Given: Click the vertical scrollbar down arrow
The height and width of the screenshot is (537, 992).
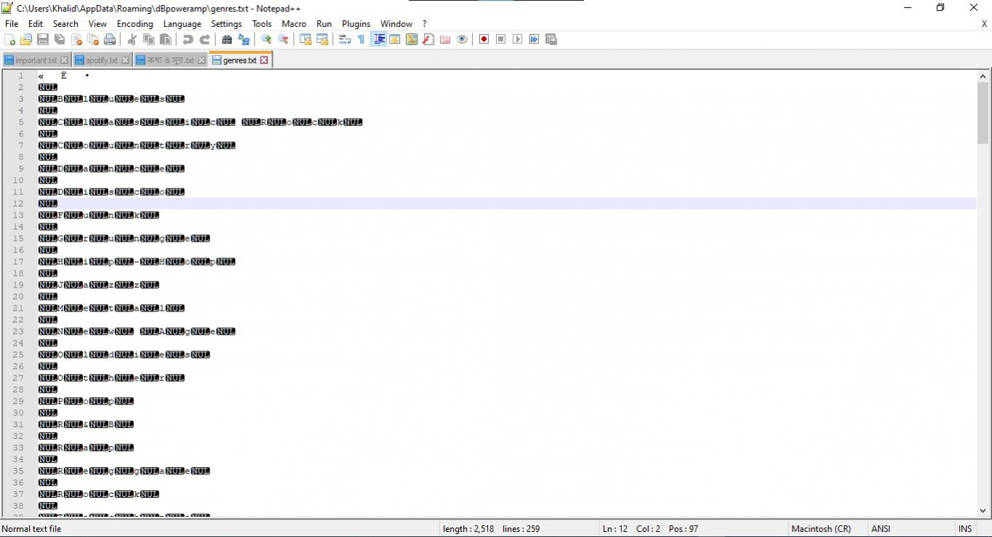Looking at the screenshot, I should tap(983, 511).
